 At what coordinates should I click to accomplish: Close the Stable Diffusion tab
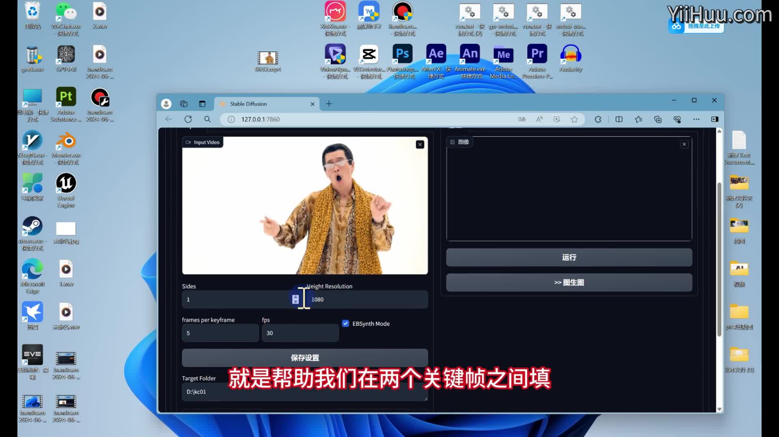coord(312,104)
